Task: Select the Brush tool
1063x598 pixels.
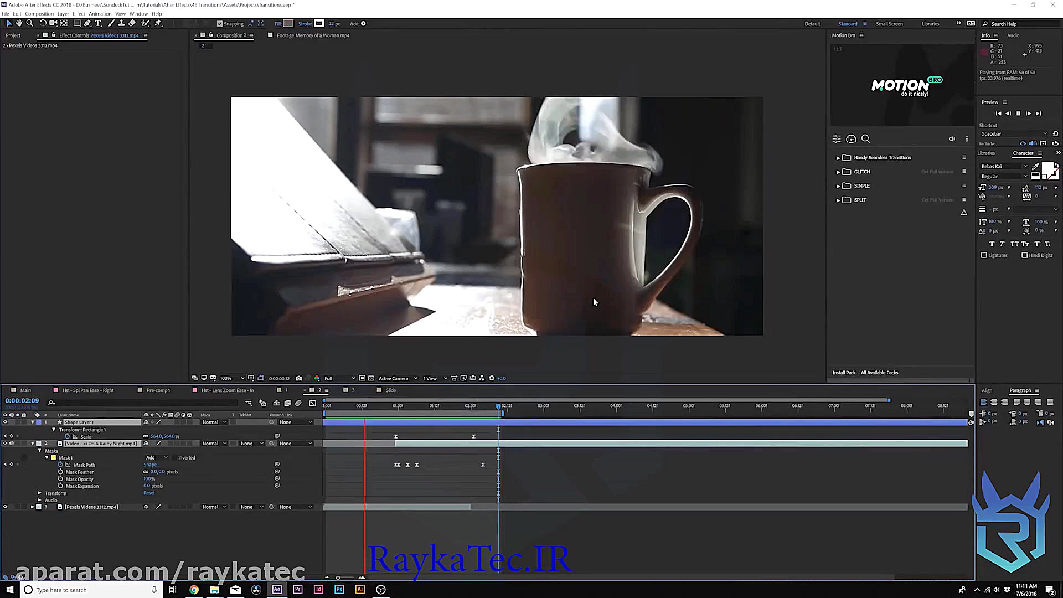Action: 110,23
